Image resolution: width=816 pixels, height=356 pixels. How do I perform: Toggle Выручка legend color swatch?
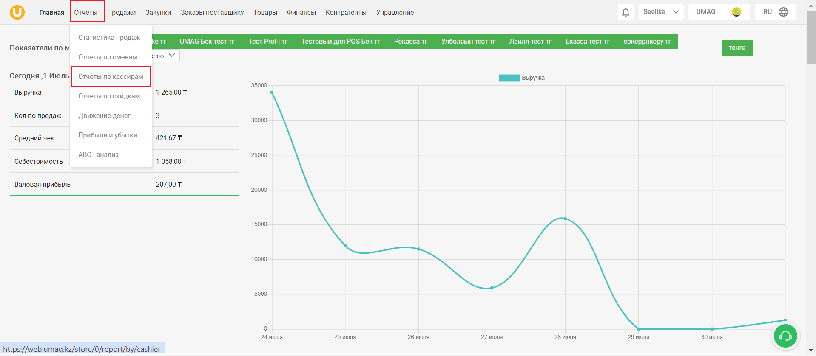click(x=509, y=78)
